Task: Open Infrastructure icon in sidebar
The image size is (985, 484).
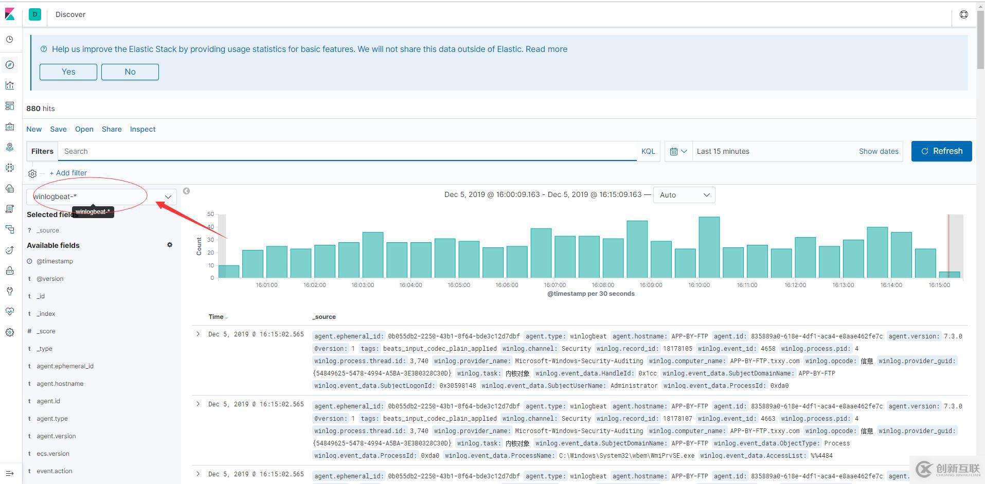Action: [10, 188]
